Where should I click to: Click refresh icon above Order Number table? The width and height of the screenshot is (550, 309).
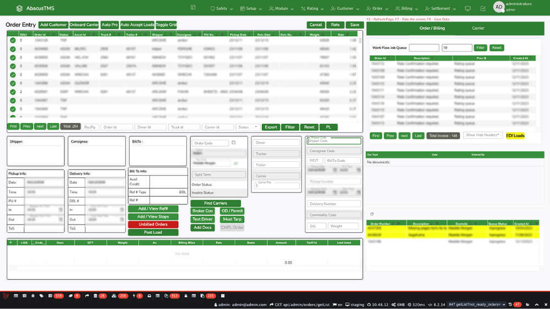(372, 214)
